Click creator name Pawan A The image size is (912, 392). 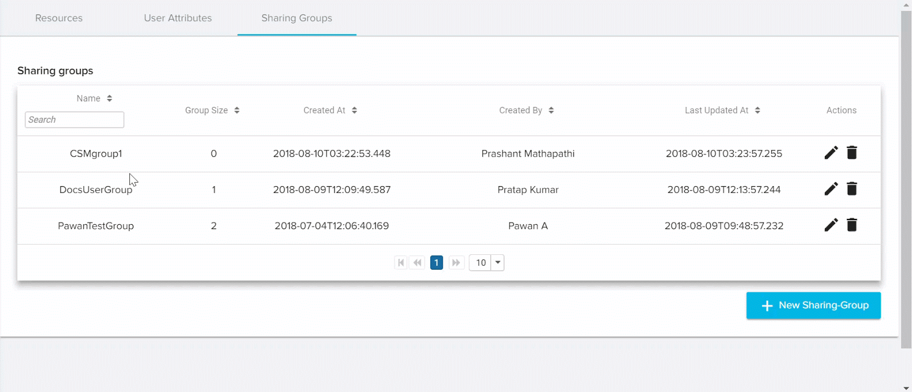click(528, 226)
